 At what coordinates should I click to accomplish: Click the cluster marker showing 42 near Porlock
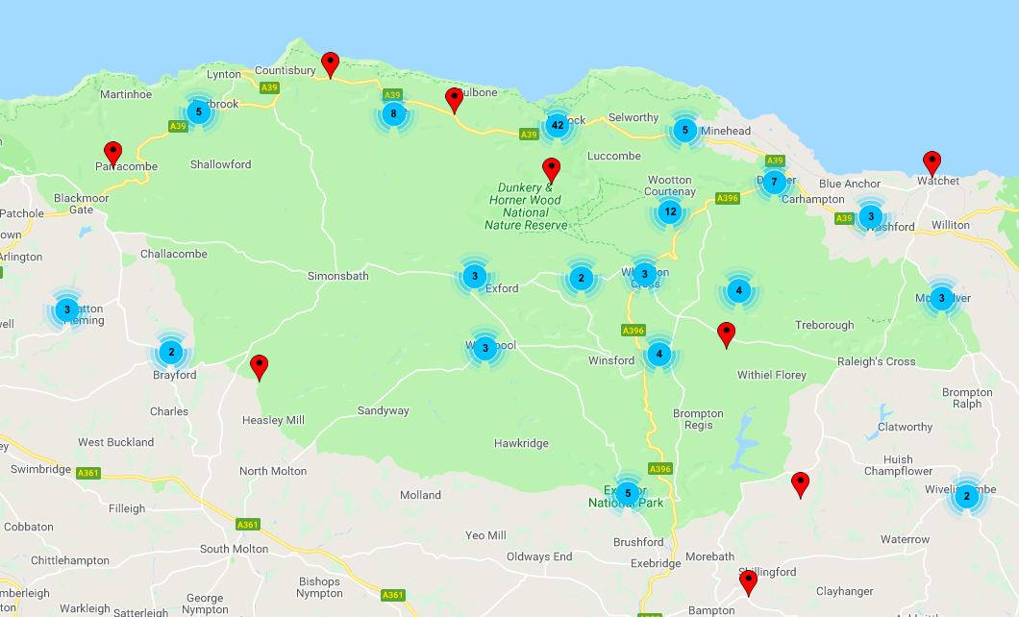pos(559,125)
